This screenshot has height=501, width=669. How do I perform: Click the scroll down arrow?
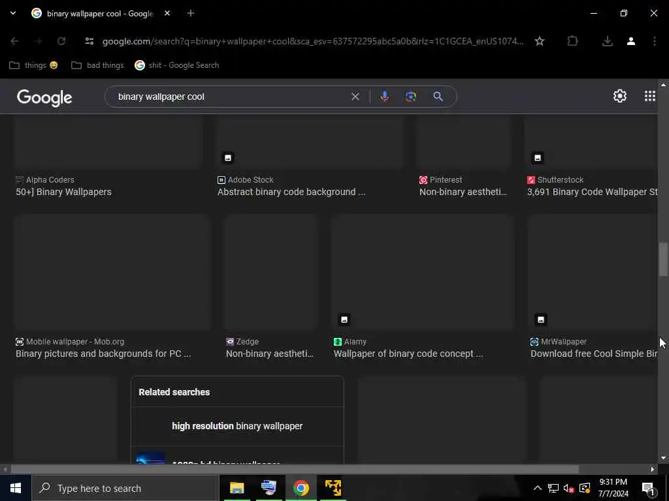pos(663,458)
